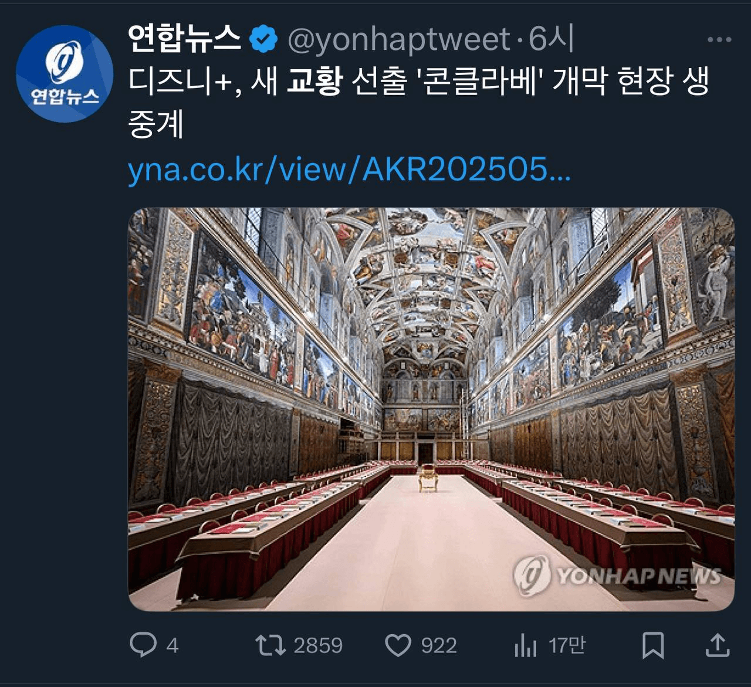The width and height of the screenshot is (751, 687).
Task: Open view analytics bar chart icon
Action: tap(525, 645)
